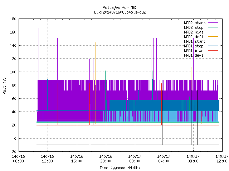
Task: Click the y-axis tick label 80
Action: 14,85
